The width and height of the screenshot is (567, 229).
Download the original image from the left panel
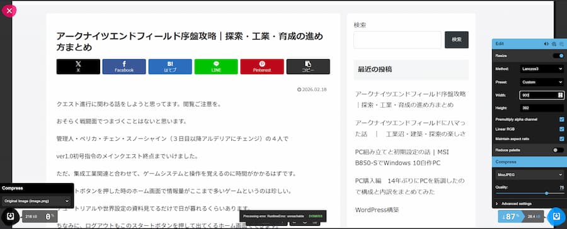(11, 216)
